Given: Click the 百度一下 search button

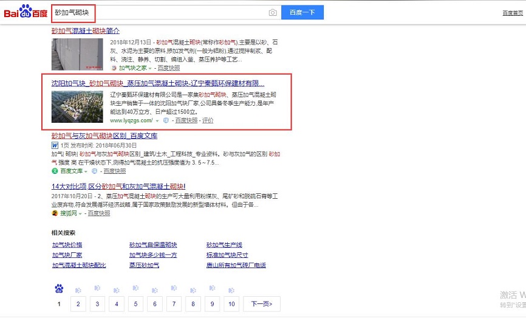Looking at the screenshot, I should pos(302,12).
